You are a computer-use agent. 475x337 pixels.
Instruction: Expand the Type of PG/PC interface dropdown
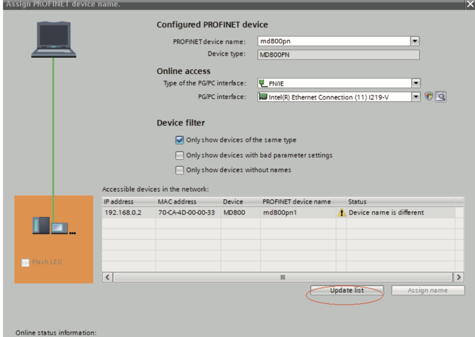(416, 84)
